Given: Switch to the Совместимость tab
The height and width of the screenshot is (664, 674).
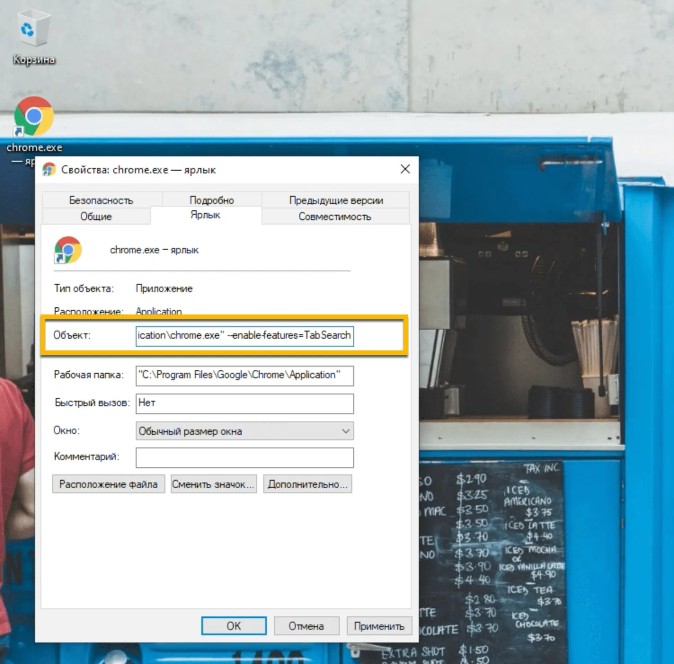Looking at the screenshot, I should pyautogui.click(x=334, y=216).
